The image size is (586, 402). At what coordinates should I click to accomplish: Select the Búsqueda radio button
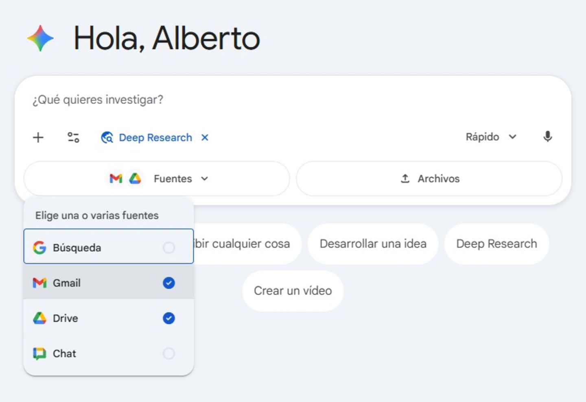click(168, 248)
